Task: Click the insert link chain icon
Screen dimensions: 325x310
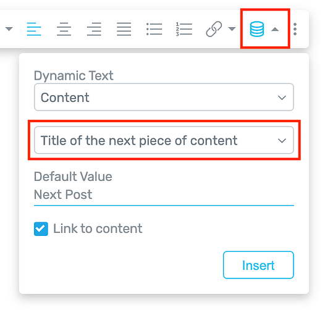Action: tap(214, 29)
